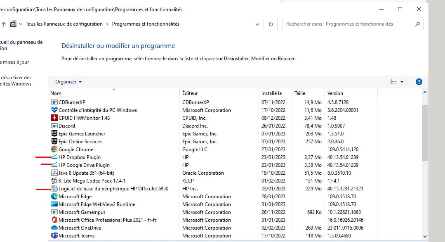445x242 pixels.
Task: Select Microsoft Teams program name
Action: [76, 235]
